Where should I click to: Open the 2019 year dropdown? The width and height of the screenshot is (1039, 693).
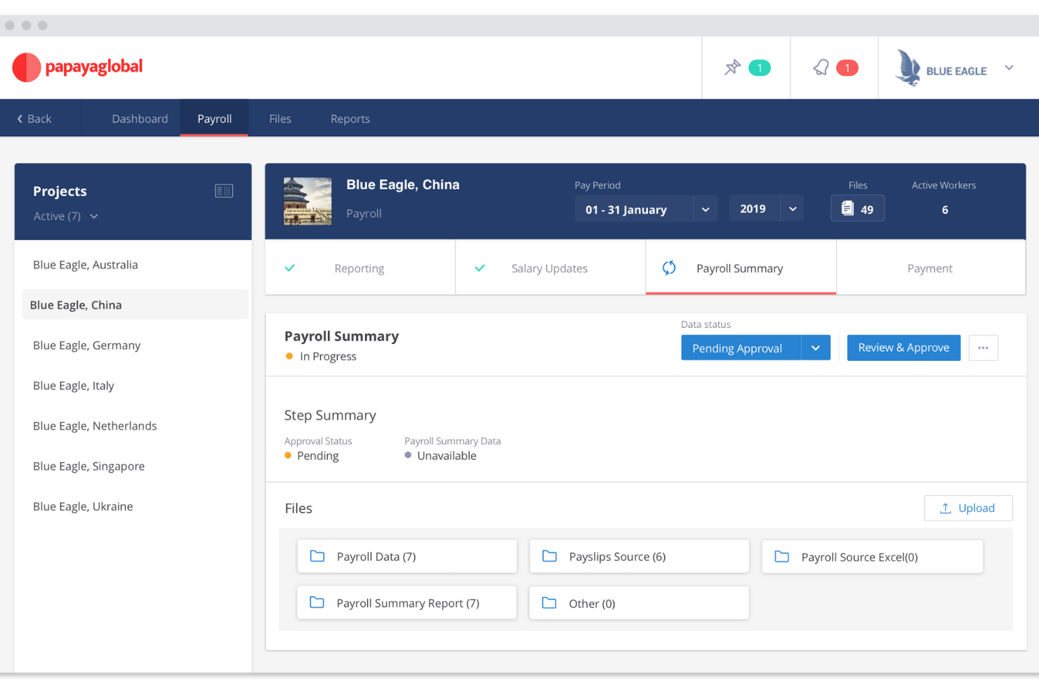(x=766, y=209)
